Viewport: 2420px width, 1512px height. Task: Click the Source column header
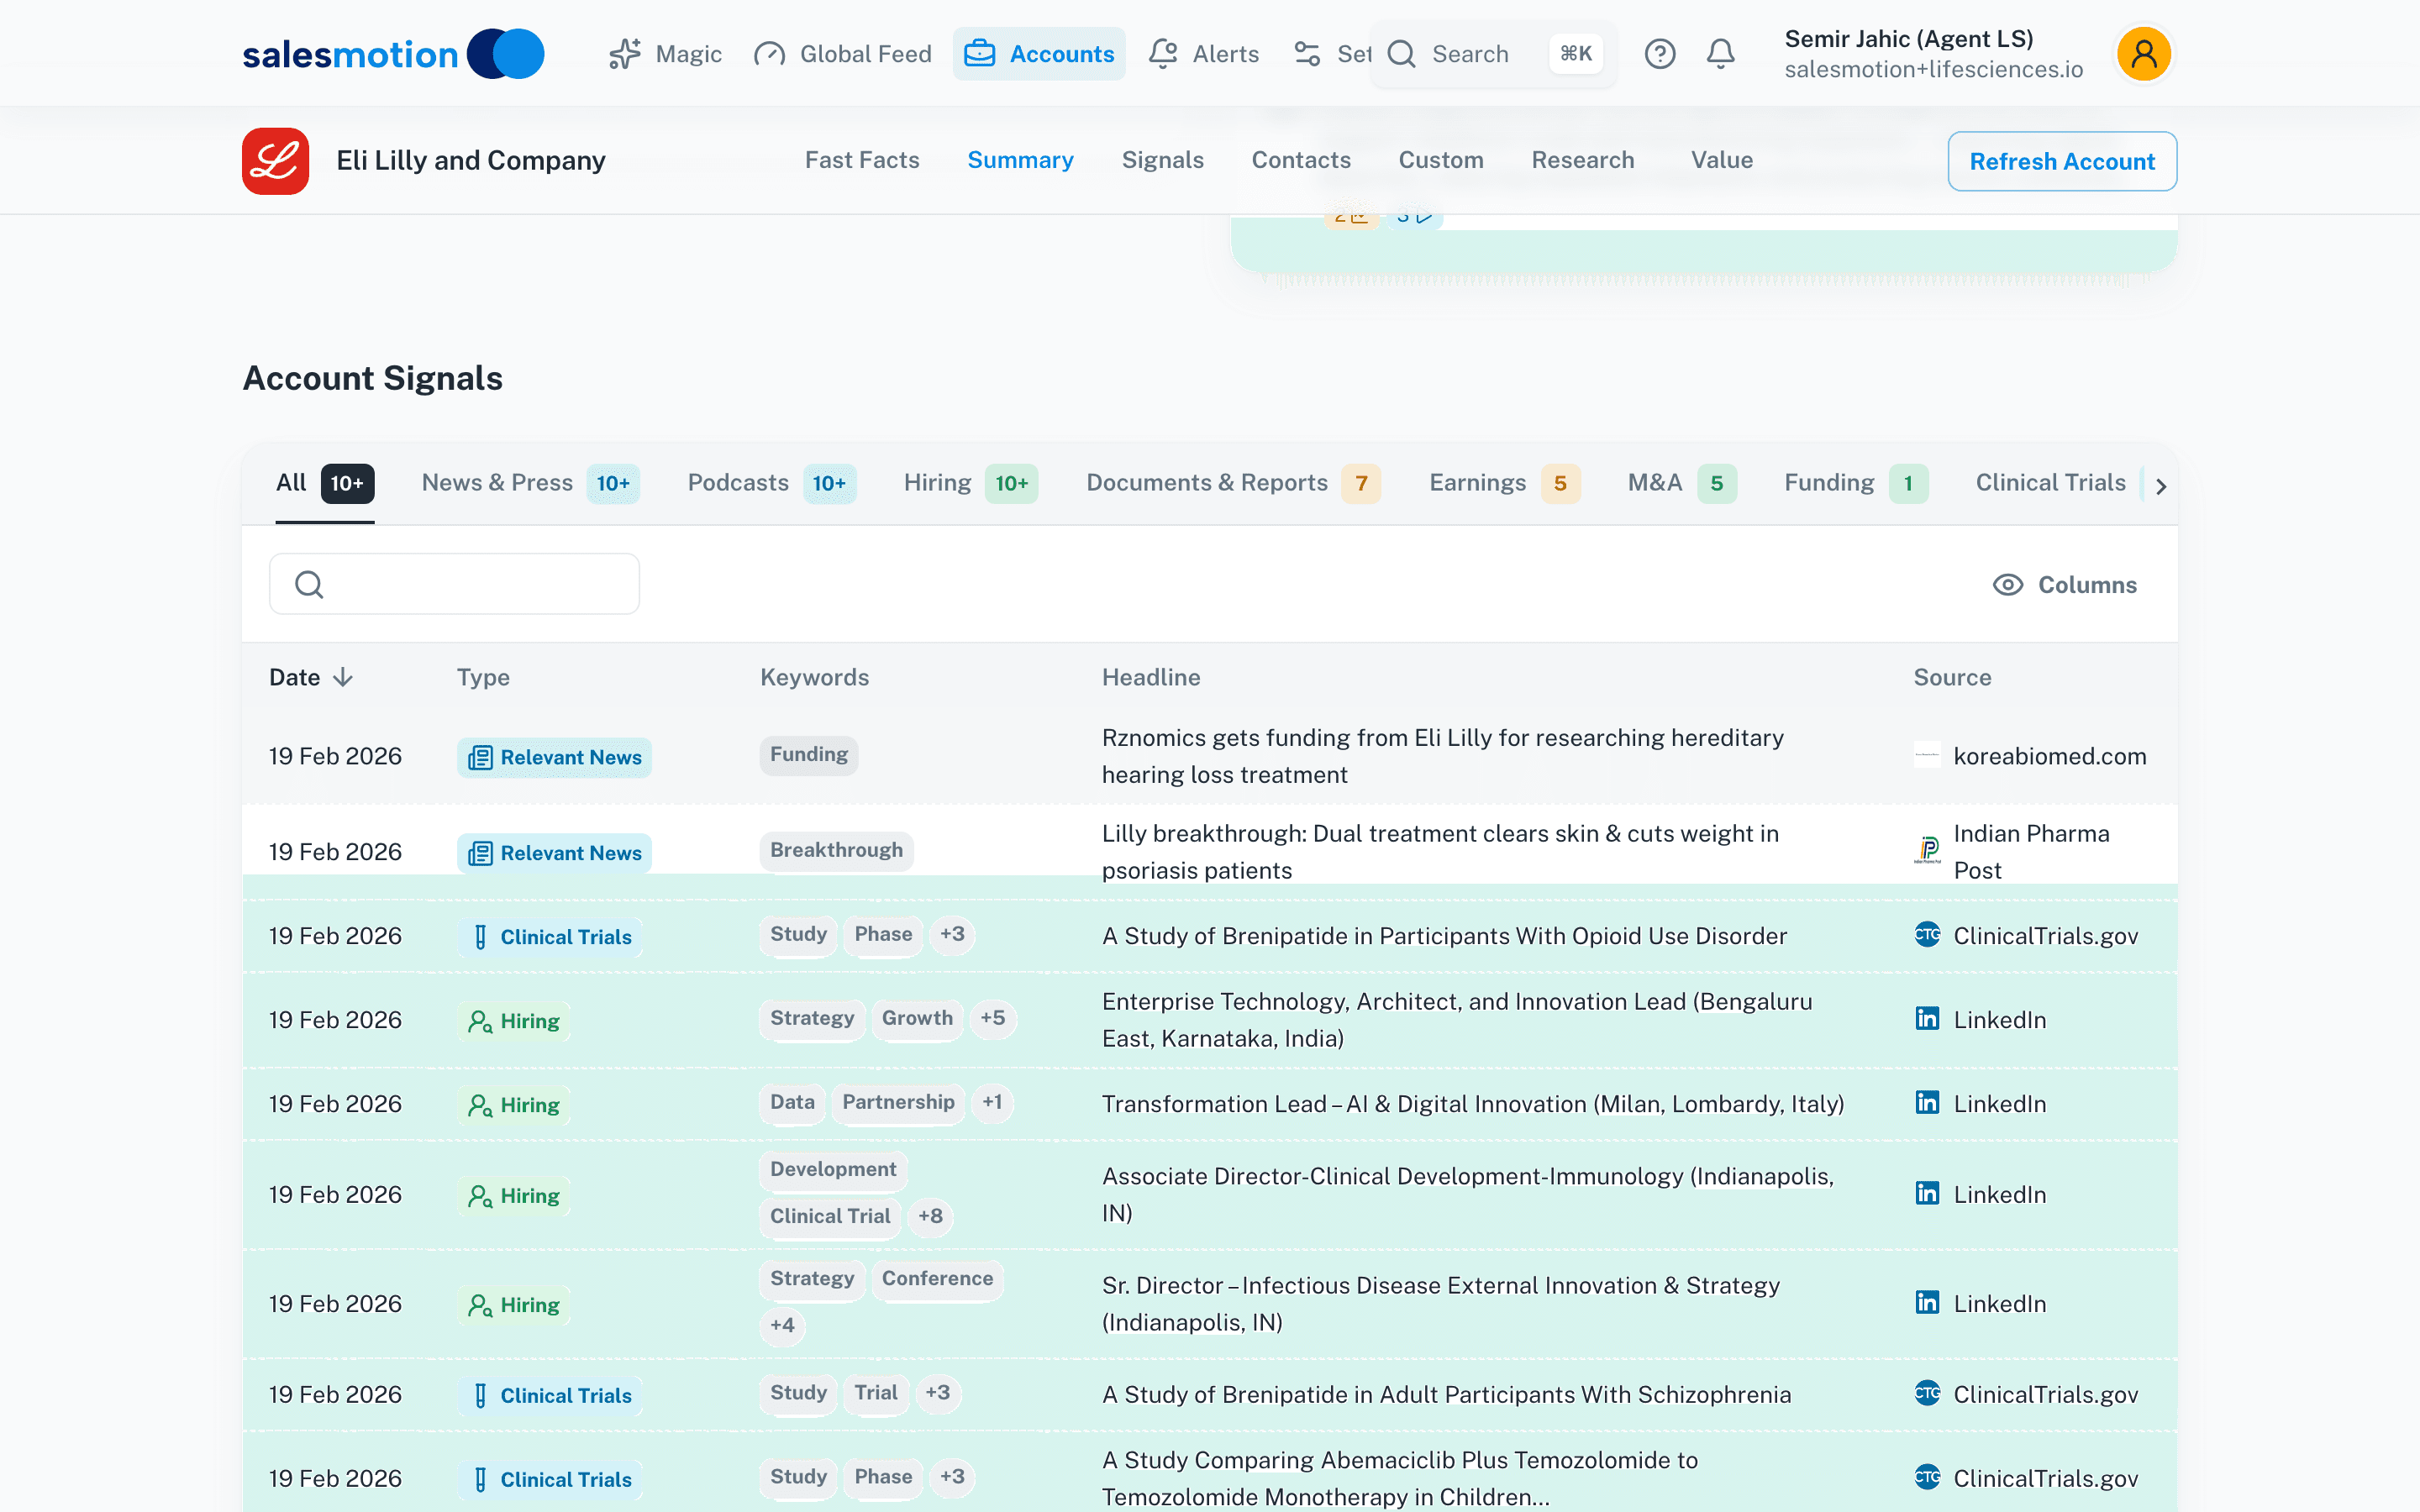pos(1952,678)
